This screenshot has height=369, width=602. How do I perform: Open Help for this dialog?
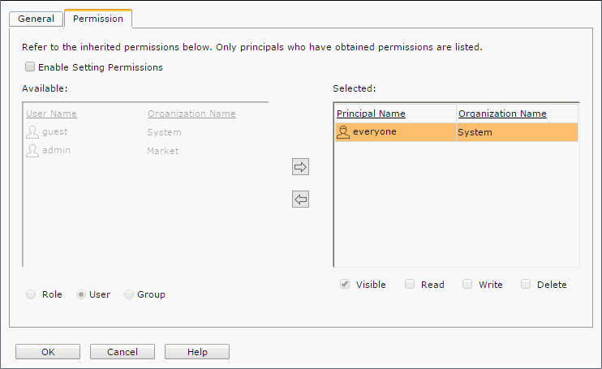[x=197, y=352]
